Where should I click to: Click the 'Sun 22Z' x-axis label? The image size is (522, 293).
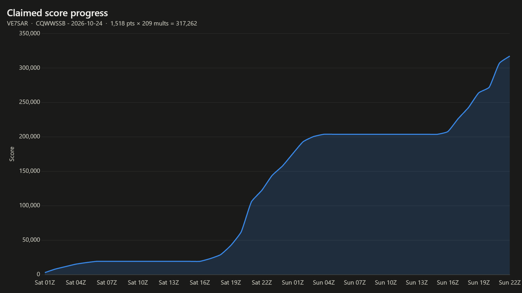510,283
